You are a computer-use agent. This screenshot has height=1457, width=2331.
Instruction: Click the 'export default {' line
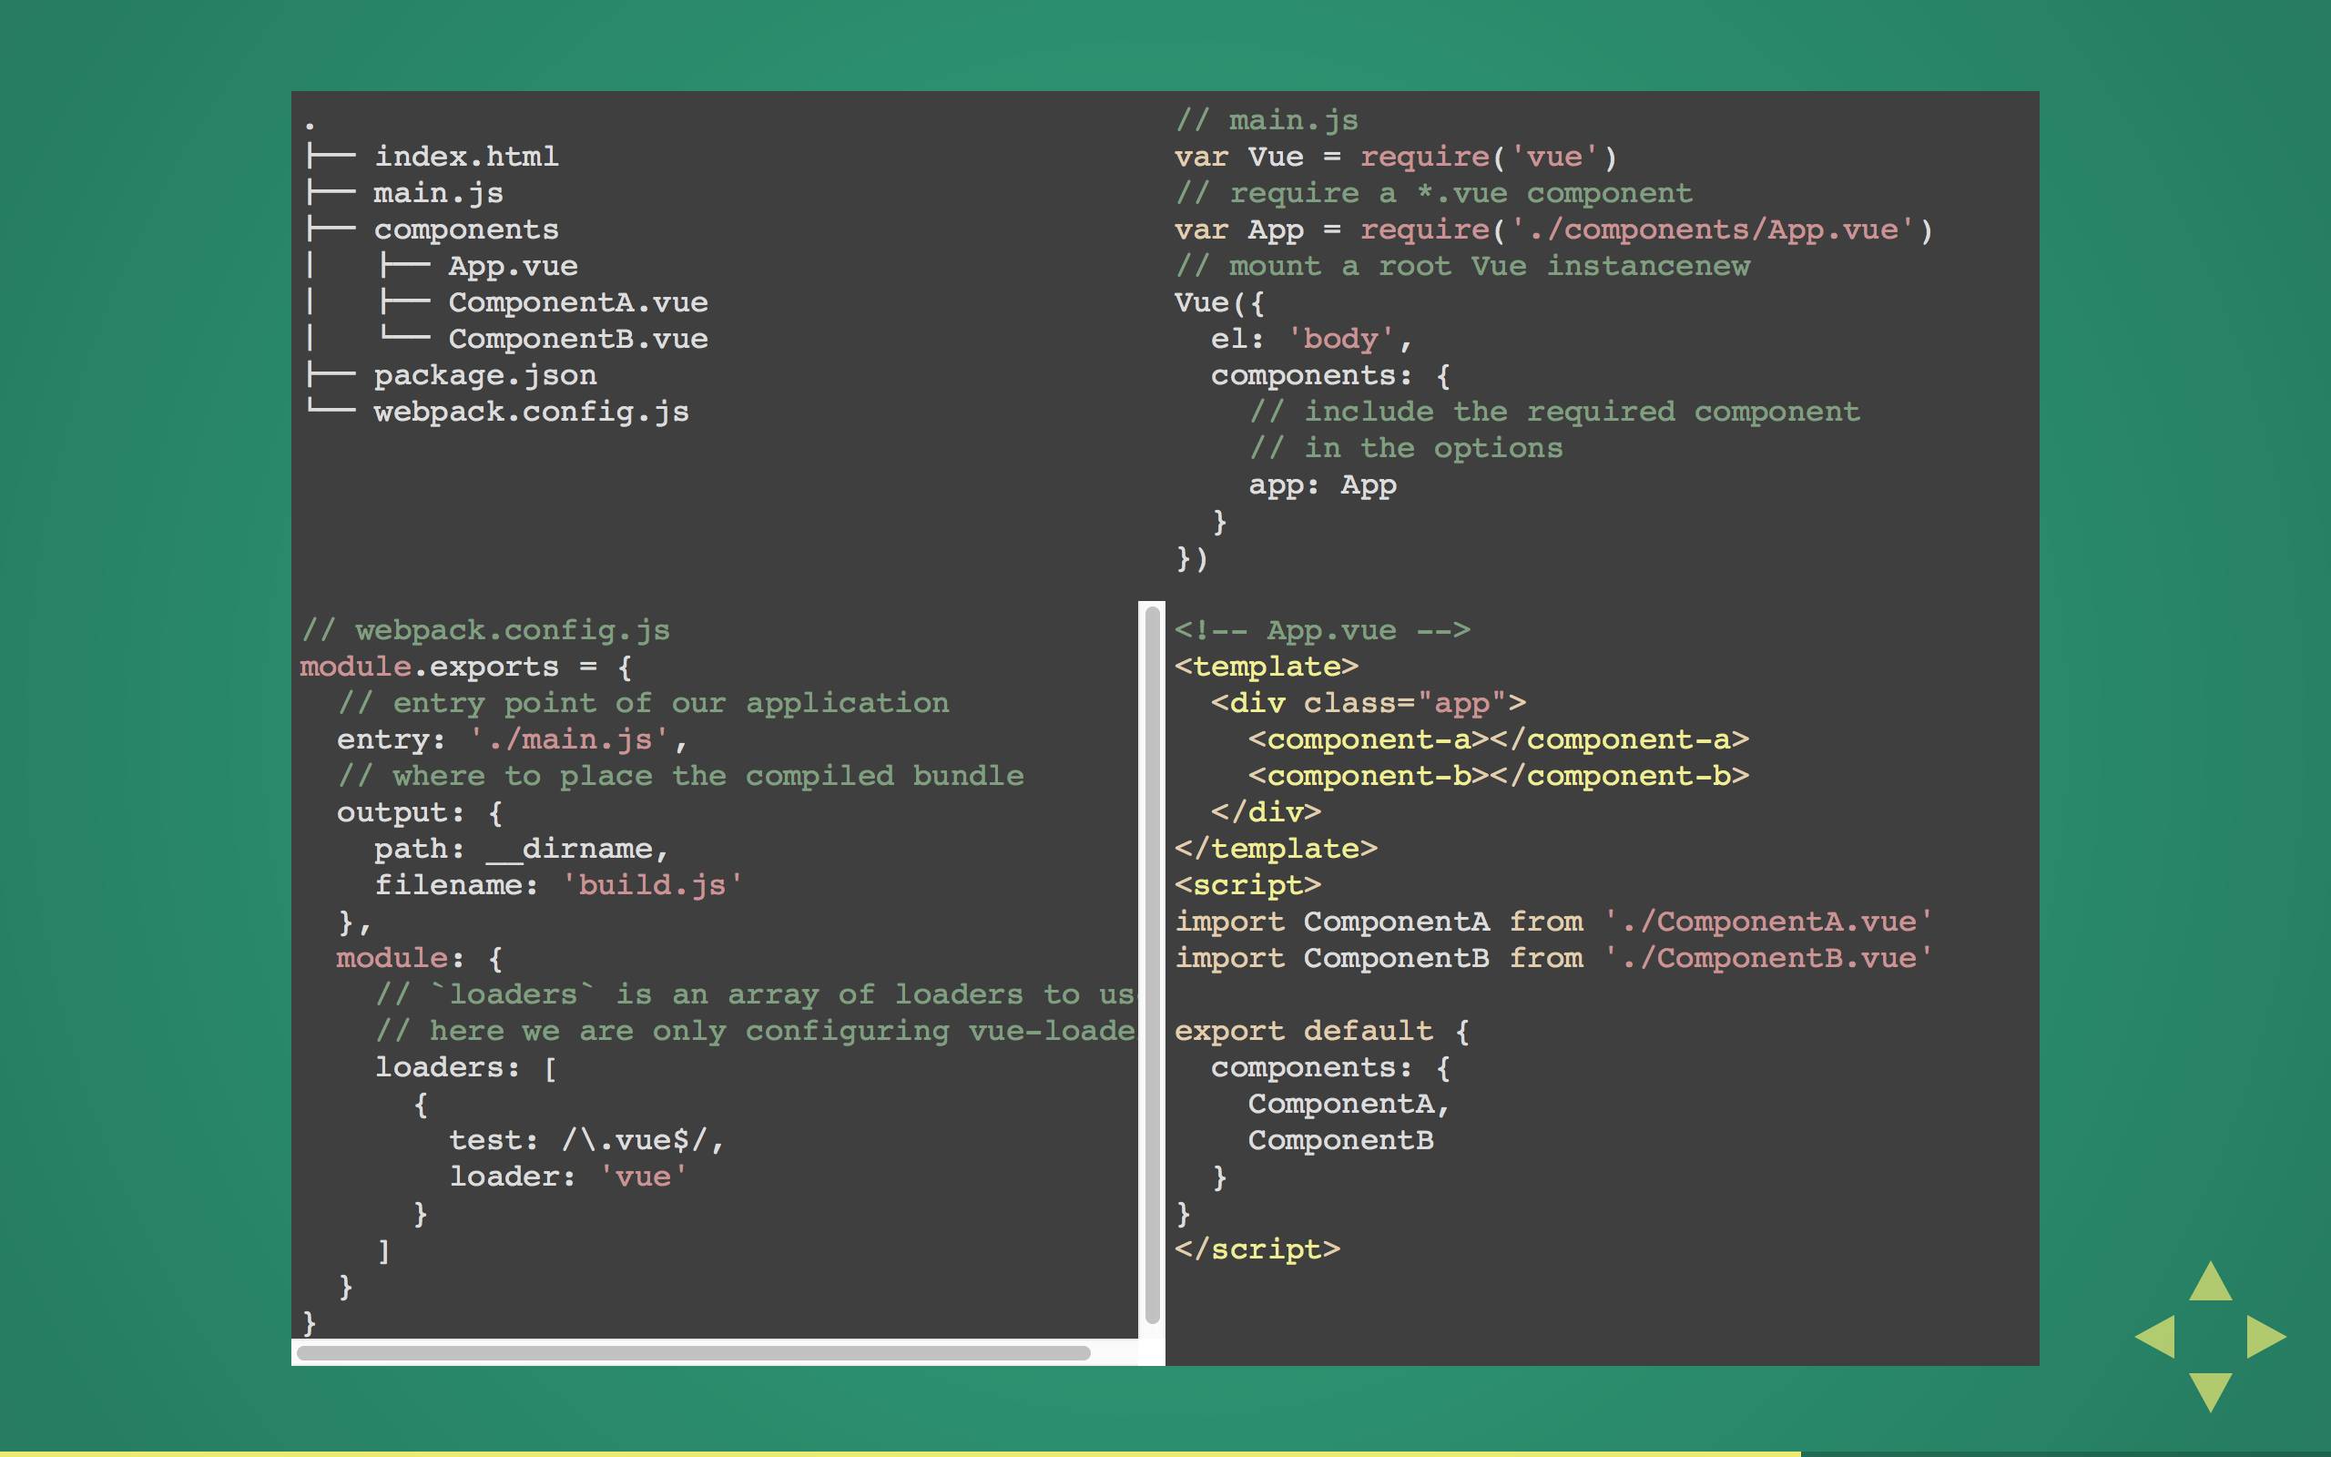1322,1031
